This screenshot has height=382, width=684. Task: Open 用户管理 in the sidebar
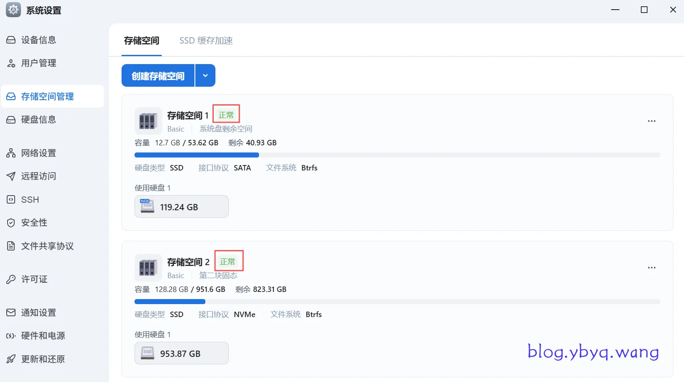39,63
